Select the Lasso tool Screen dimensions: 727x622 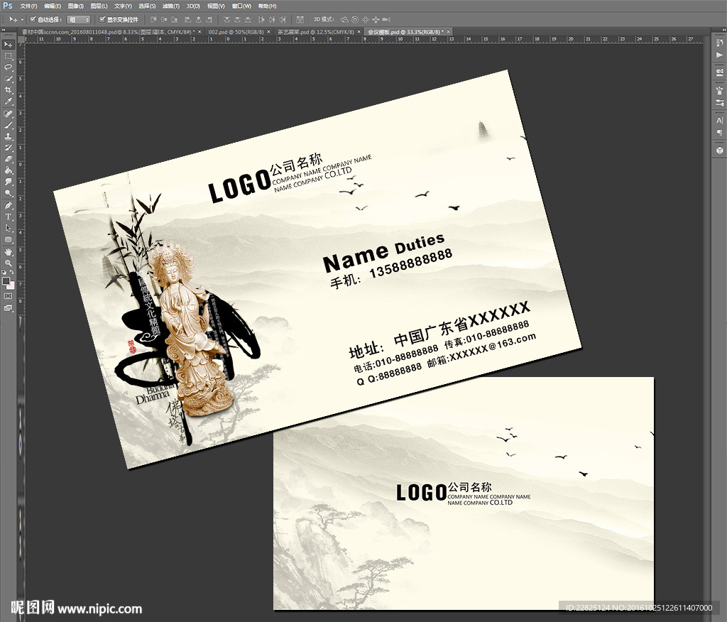(x=9, y=67)
